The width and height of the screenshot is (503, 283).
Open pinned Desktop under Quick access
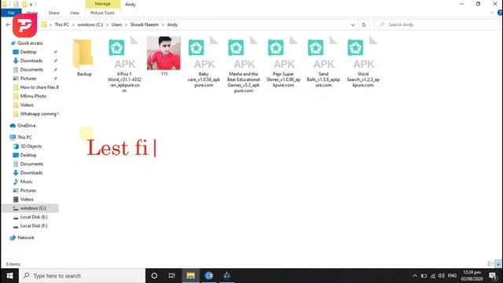coord(28,52)
